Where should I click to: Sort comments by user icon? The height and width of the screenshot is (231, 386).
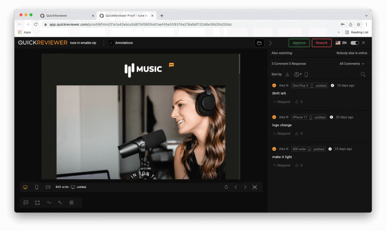point(287,75)
